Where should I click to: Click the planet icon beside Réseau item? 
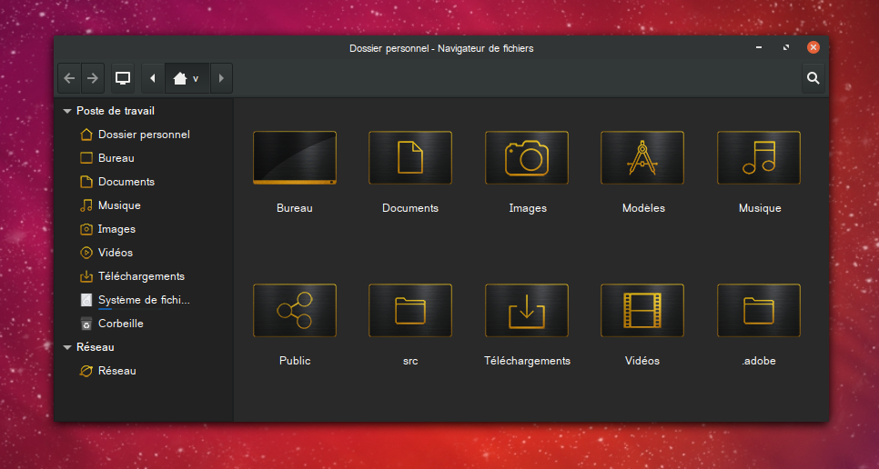86,371
